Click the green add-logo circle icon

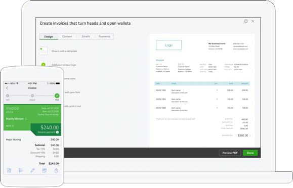click(x=44, y=64)
